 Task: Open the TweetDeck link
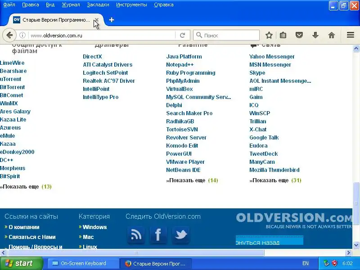264,154
